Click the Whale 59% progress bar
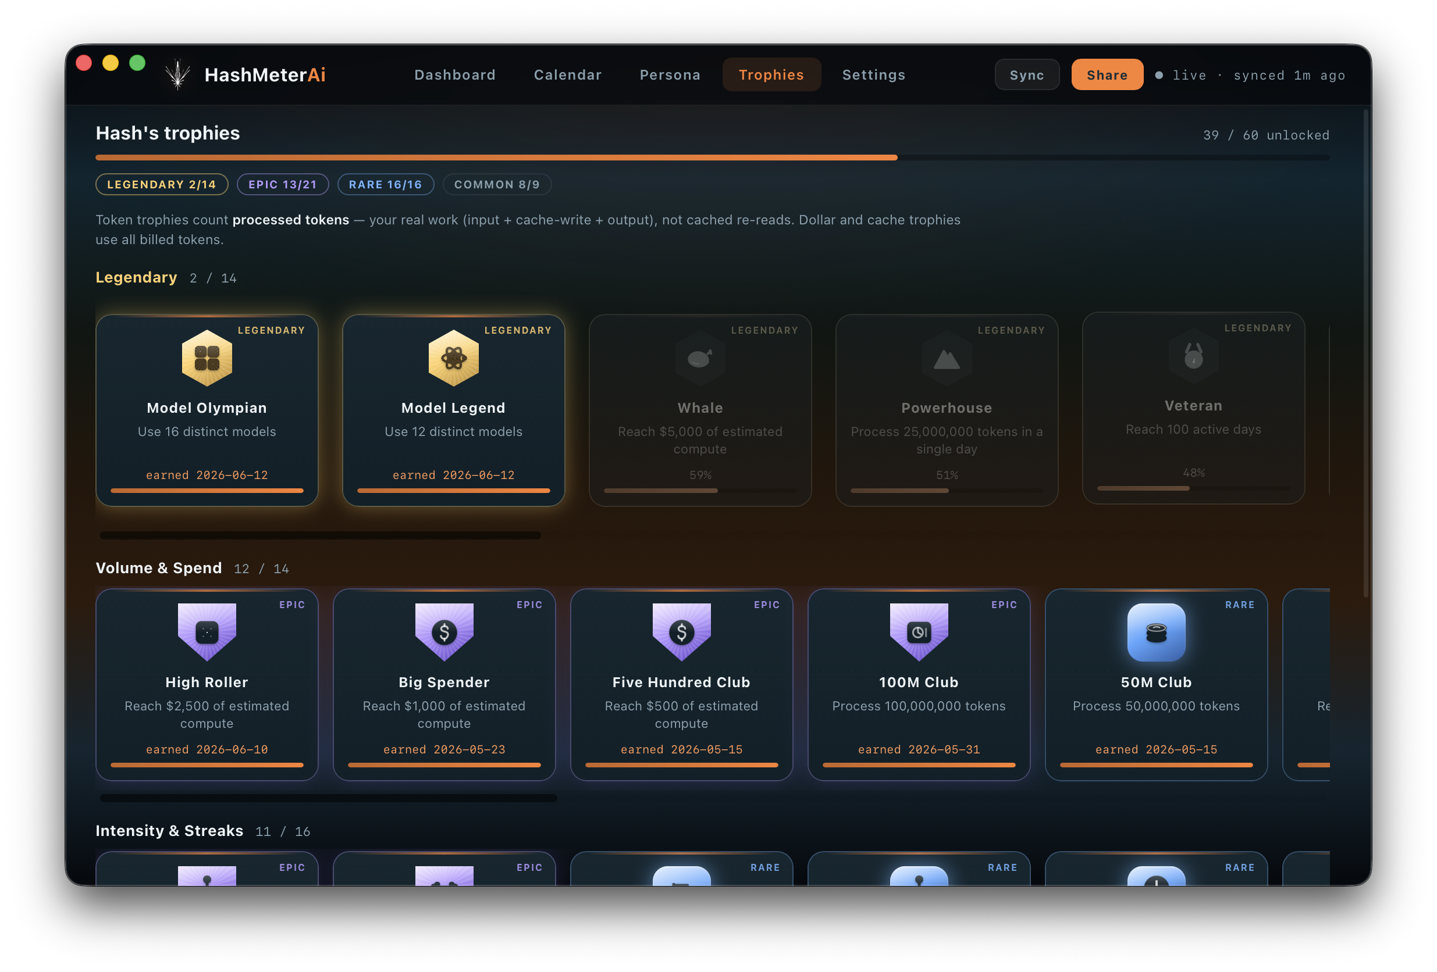 point(700,491)
